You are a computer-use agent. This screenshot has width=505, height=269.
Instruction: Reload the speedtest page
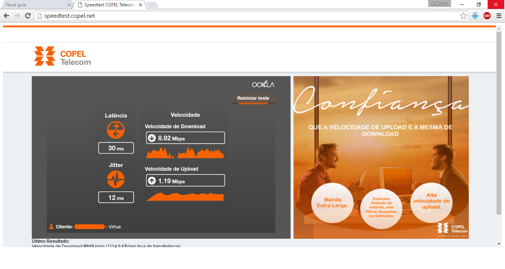click(28, 16)
